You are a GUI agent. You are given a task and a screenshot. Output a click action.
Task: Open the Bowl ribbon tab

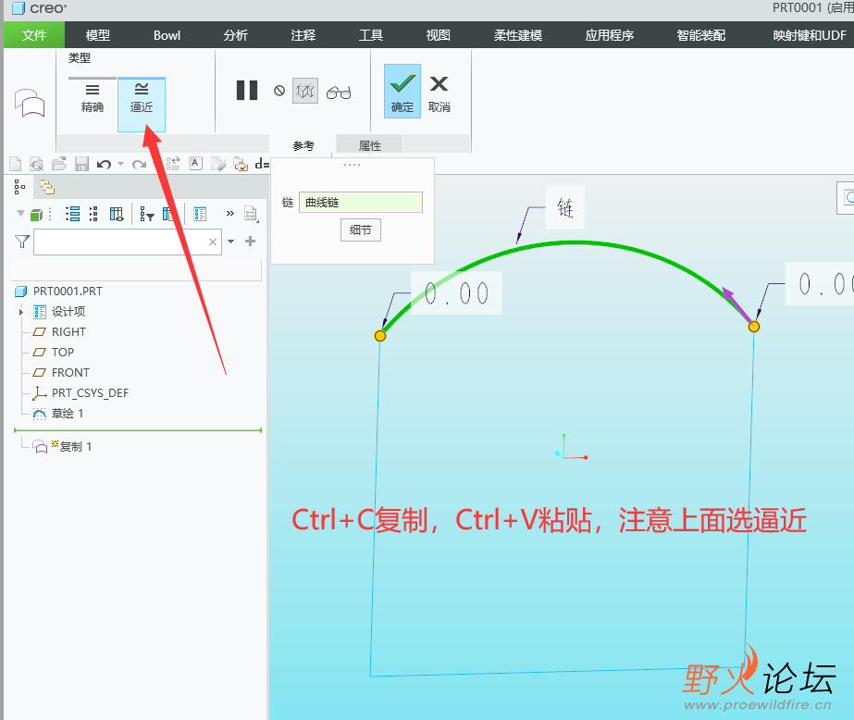pyautogui.click(x=167, y=35)
